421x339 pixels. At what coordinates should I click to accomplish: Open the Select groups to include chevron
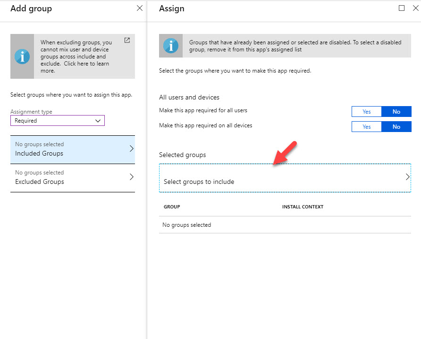[408, 177]
